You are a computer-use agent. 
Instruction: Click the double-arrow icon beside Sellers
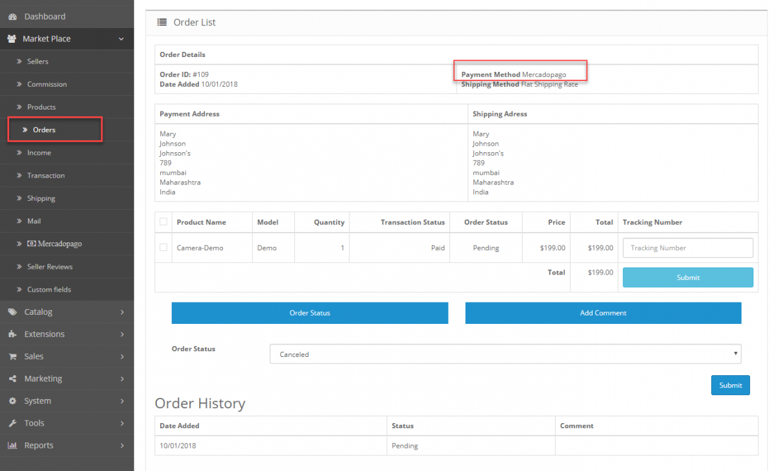pos(19,62)
